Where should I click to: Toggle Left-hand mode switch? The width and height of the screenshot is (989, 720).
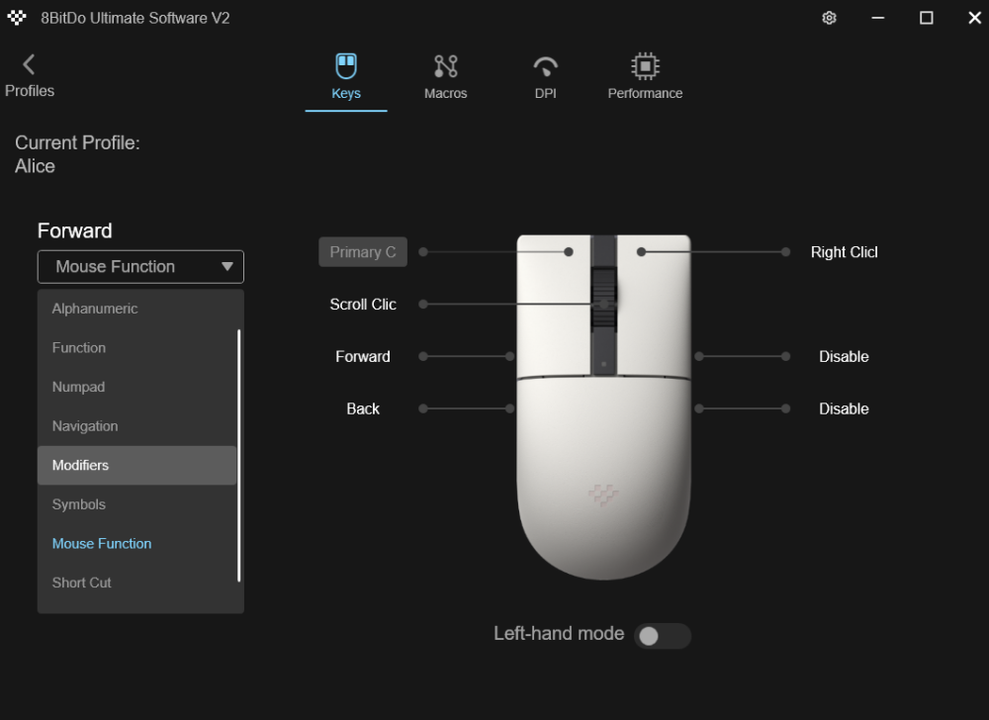tap(662, 636)
